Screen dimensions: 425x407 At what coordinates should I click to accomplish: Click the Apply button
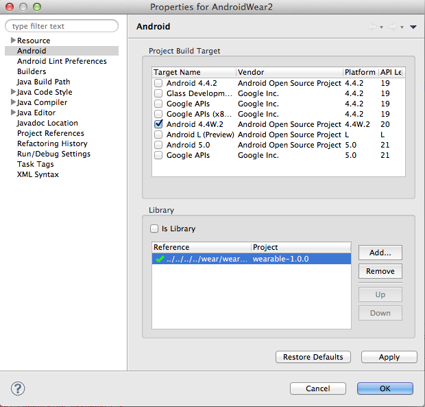click(389, 357)
